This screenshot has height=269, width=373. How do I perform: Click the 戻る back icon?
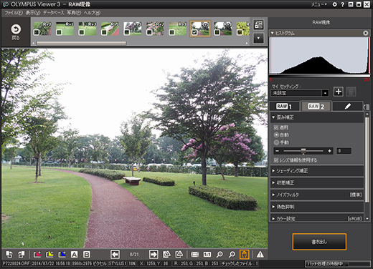(16, 29)
